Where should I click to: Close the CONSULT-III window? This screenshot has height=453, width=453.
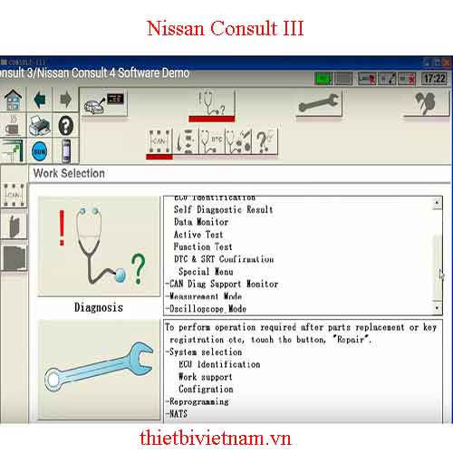point(447,63)
